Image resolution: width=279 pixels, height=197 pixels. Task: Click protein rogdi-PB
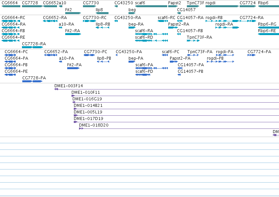(x=215, y=58)
